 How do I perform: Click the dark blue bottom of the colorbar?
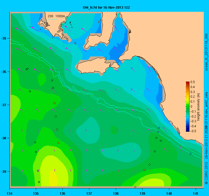pos(188,130)
